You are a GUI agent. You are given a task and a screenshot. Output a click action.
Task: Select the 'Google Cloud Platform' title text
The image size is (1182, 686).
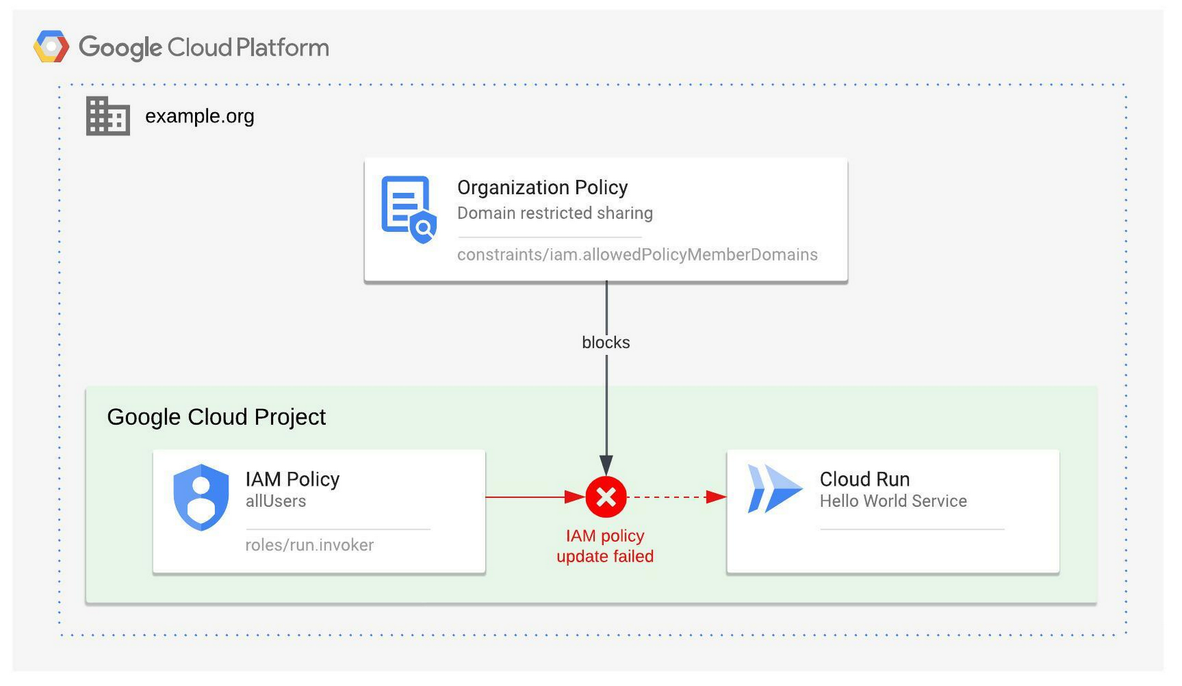pos(204,48)
